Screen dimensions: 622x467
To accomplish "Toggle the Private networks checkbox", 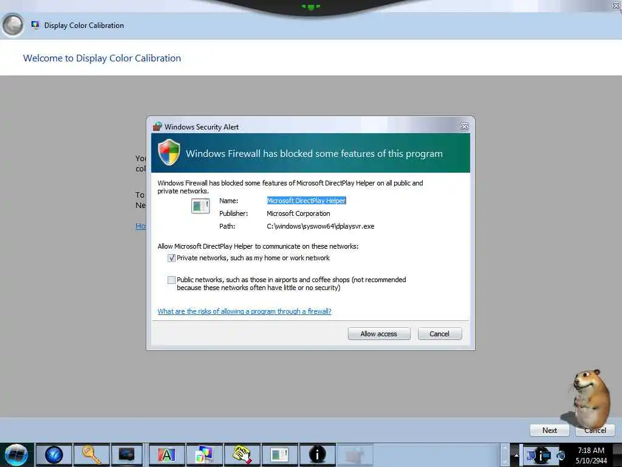I will click(171, 258).
